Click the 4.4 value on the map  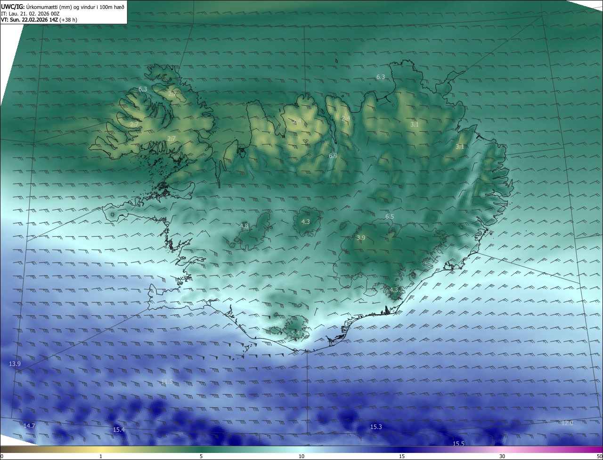[297, 122]
